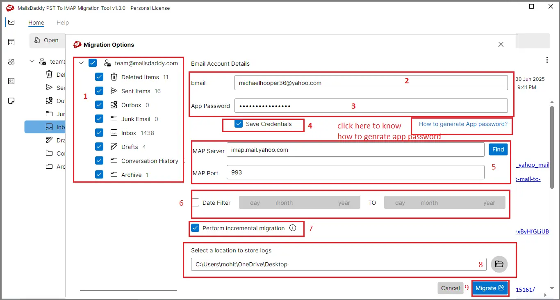
Task: Open the Calendar icon in the sidebar
Action: click(x=11, y=41)
